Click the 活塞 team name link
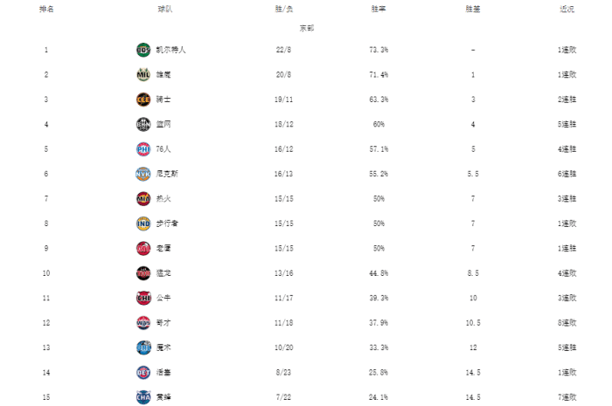This screenshot has width=612, height=406. point(163,372)
